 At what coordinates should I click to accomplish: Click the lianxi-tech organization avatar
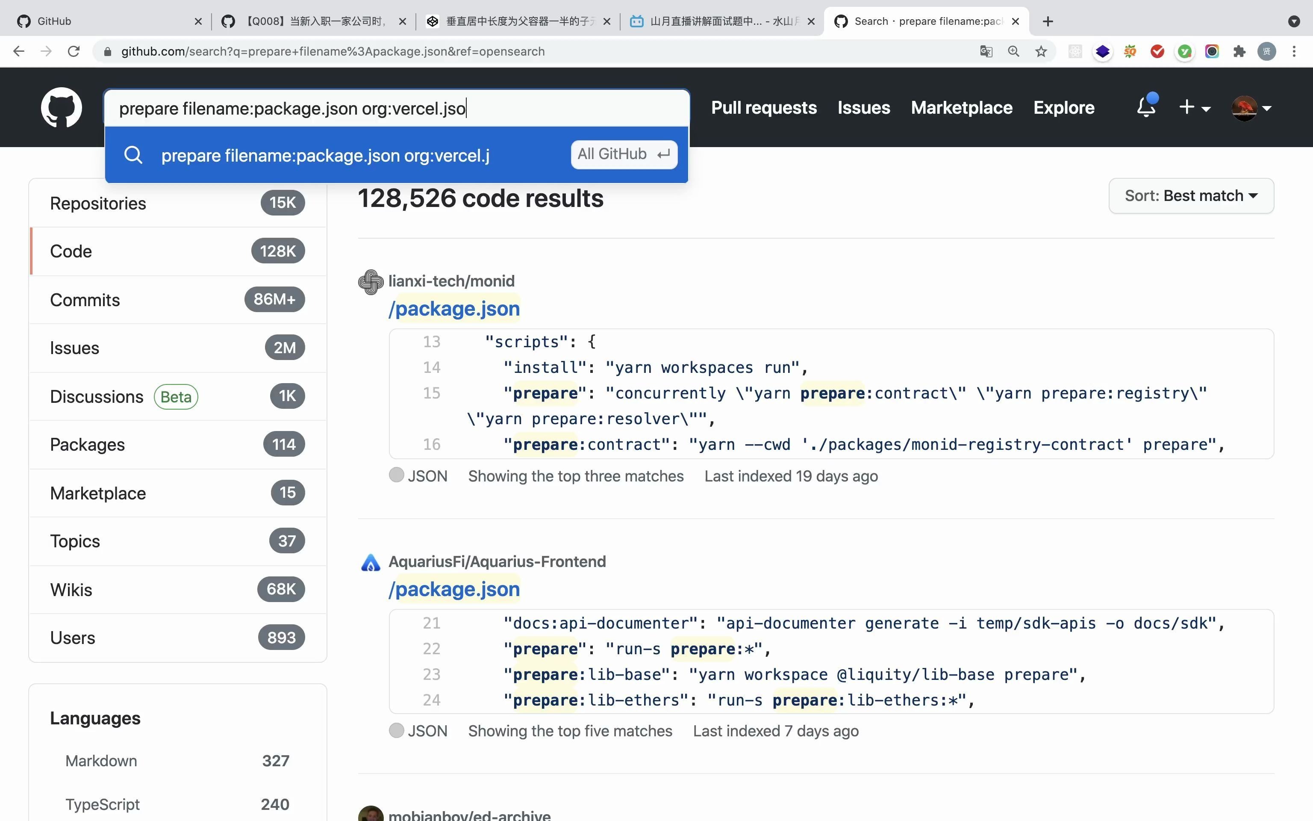coord(371,282)
